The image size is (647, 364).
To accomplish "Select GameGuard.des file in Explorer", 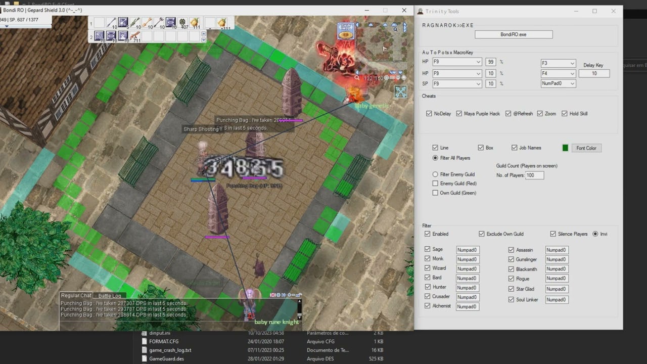I will [166, 358].
